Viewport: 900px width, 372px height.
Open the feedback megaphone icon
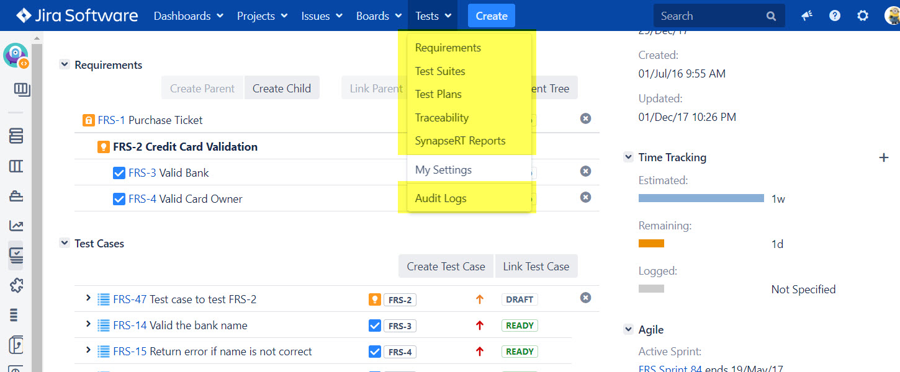tap(807, 16)
